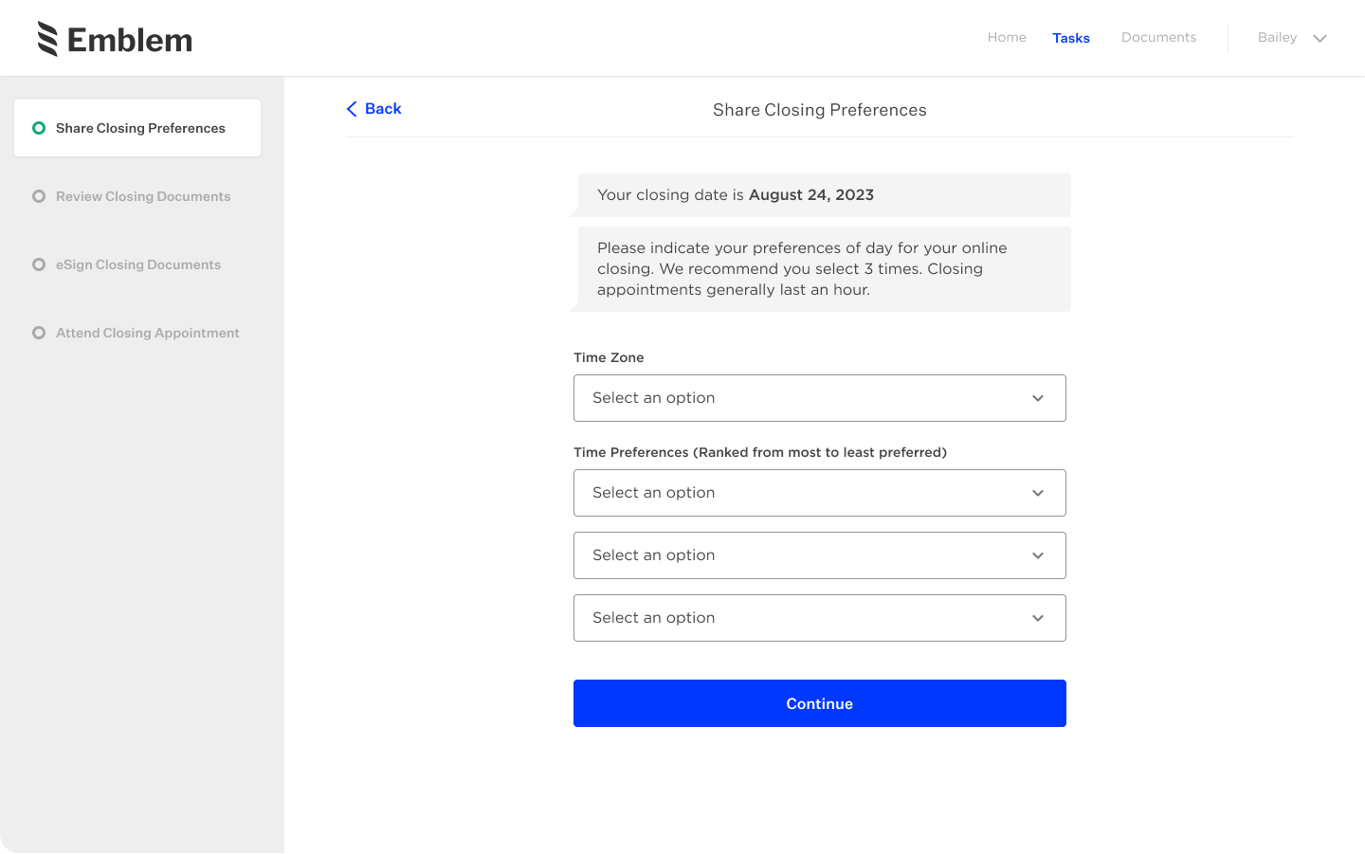Screen dimensions: 1365x854
Task: Open the second Time Preferences dropdown
Action: pos(820,555)
